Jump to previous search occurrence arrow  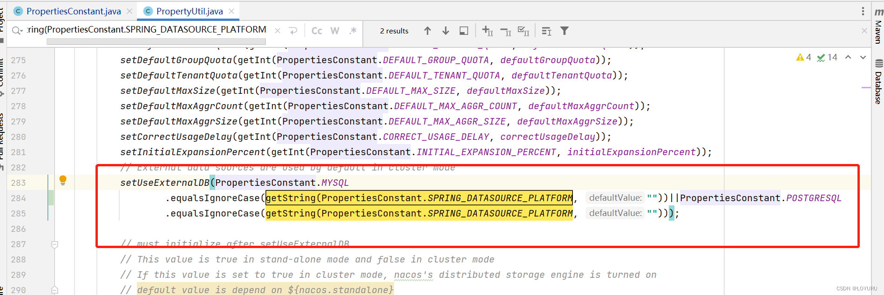tap(427, 31)
